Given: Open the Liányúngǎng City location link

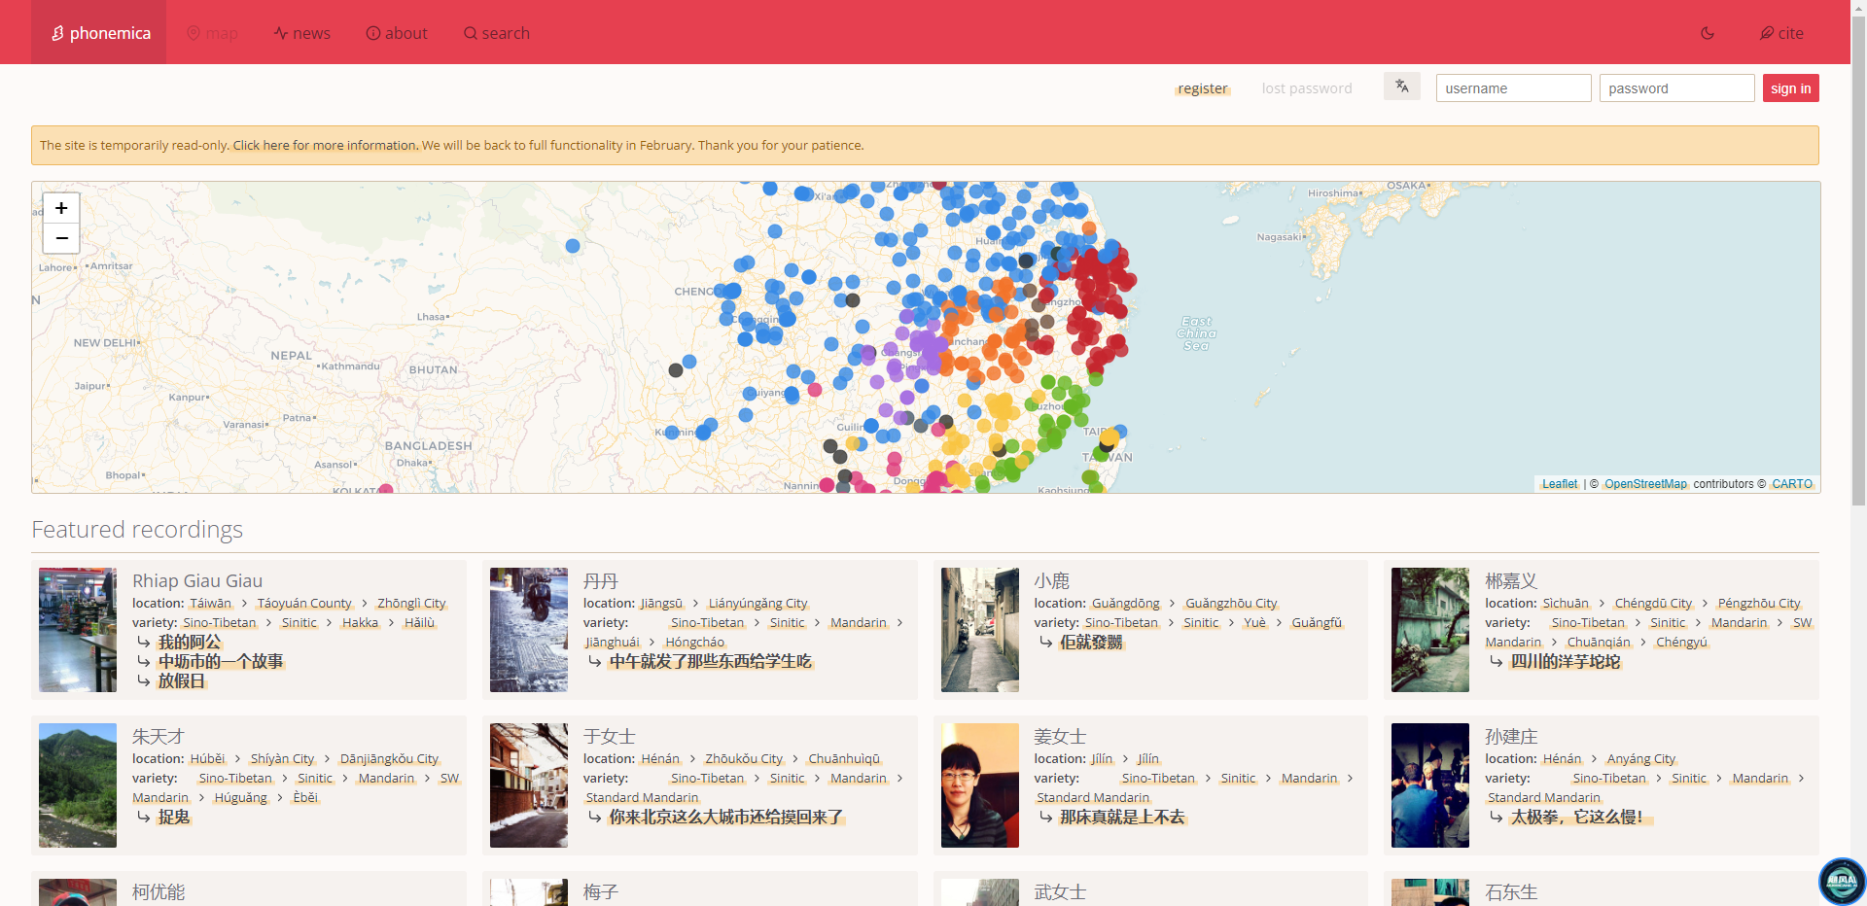Looking at the screenshot, I should click(757, 604).
